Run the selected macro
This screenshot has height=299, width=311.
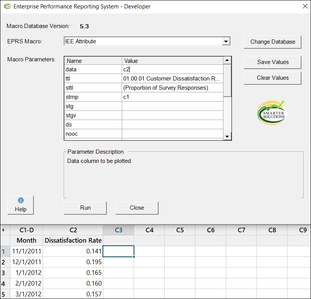click(85, 208)
